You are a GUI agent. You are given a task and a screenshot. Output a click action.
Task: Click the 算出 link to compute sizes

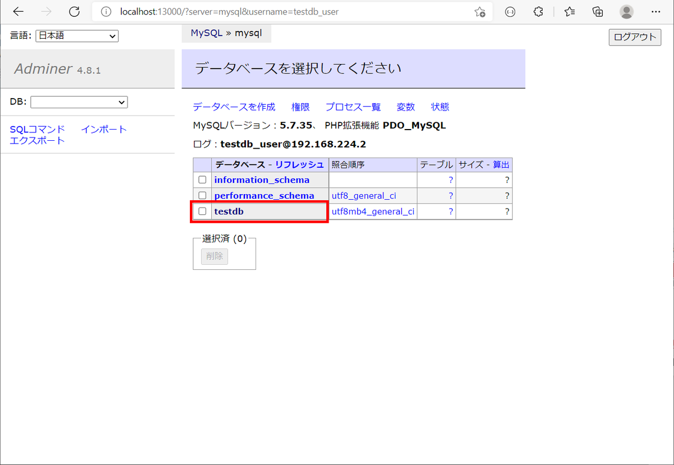coord(500,164)
